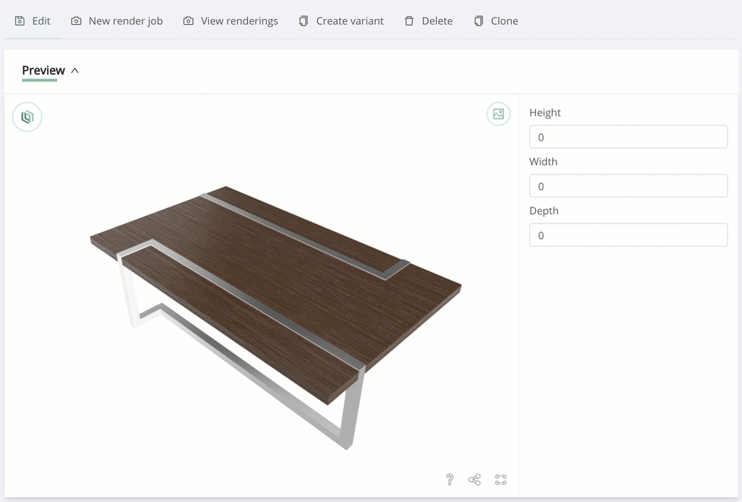Viewport: 742px width, 502px height.
Task: Collapse the Preview section chevron
Action: tap(75, 70)
